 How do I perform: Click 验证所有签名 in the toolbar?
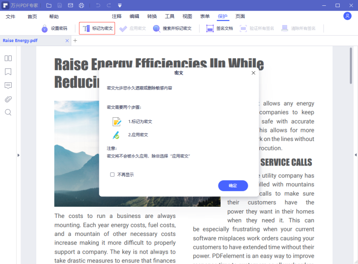(257, 29)
